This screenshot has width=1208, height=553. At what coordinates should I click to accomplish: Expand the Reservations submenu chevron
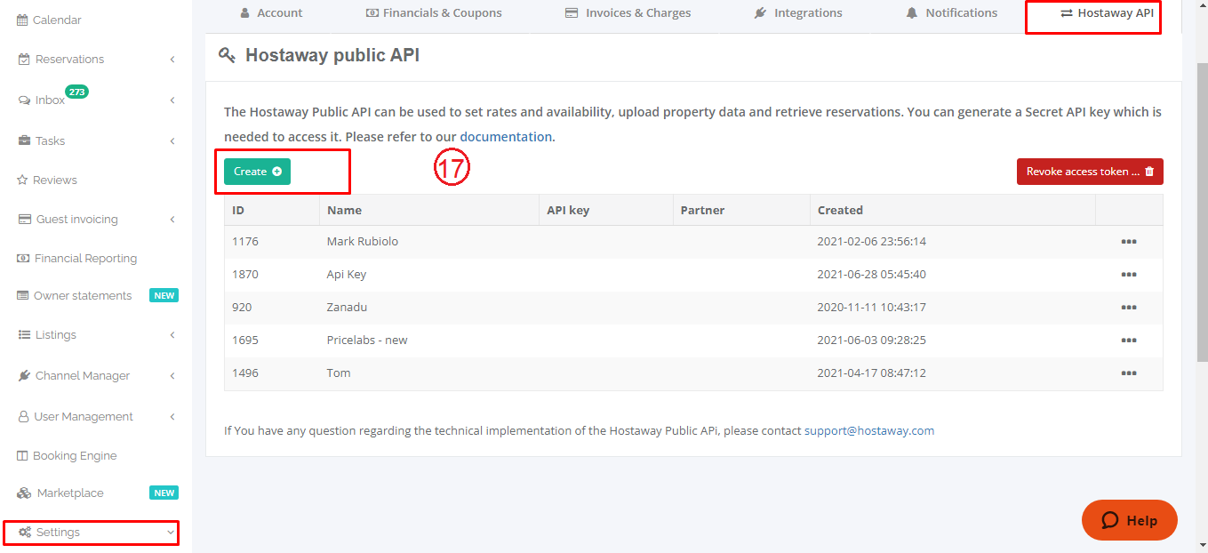[x=172, y=59]
